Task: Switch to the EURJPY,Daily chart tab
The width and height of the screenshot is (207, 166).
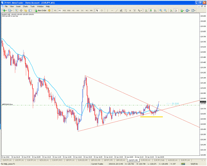Action: pos(159,160)
